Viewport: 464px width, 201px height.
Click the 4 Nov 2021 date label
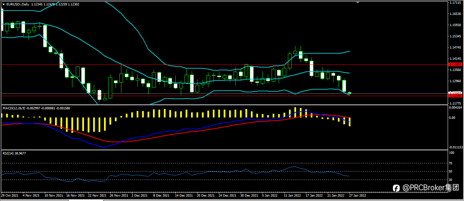[31, 195]
